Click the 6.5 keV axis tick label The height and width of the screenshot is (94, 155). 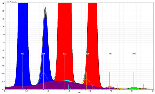click(69, 91)
